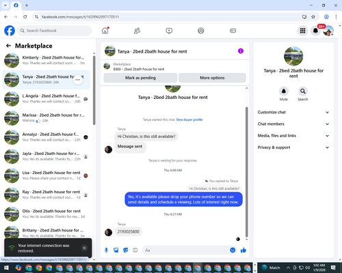
Task: Open Marissa's conversation
Action: [46, 118]
